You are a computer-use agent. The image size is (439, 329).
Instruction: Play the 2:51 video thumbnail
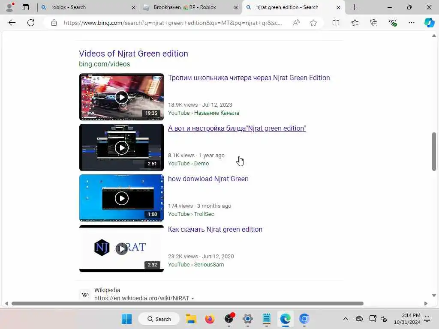point(121,147)
